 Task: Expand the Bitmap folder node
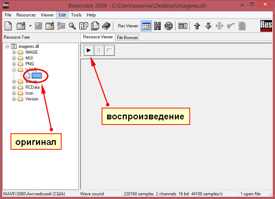click(x=14, y=81)
